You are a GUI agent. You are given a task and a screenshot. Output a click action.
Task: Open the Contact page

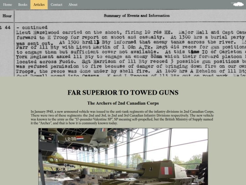tap(56, 5)
